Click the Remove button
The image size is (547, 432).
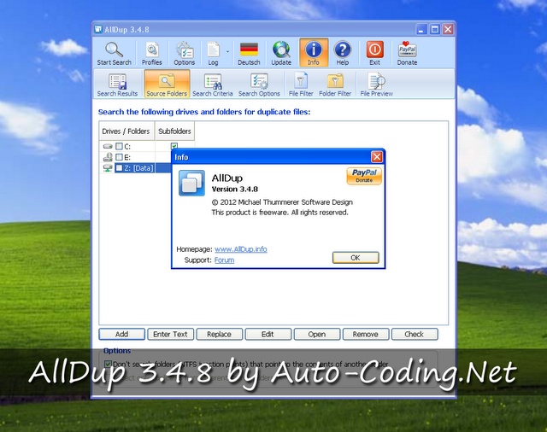click(x=366, y=334)
